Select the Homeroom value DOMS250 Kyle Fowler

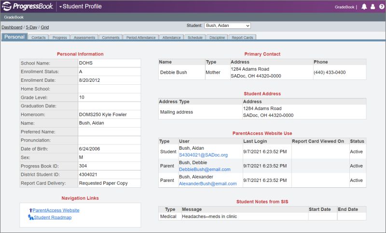[x=103, y=115]
